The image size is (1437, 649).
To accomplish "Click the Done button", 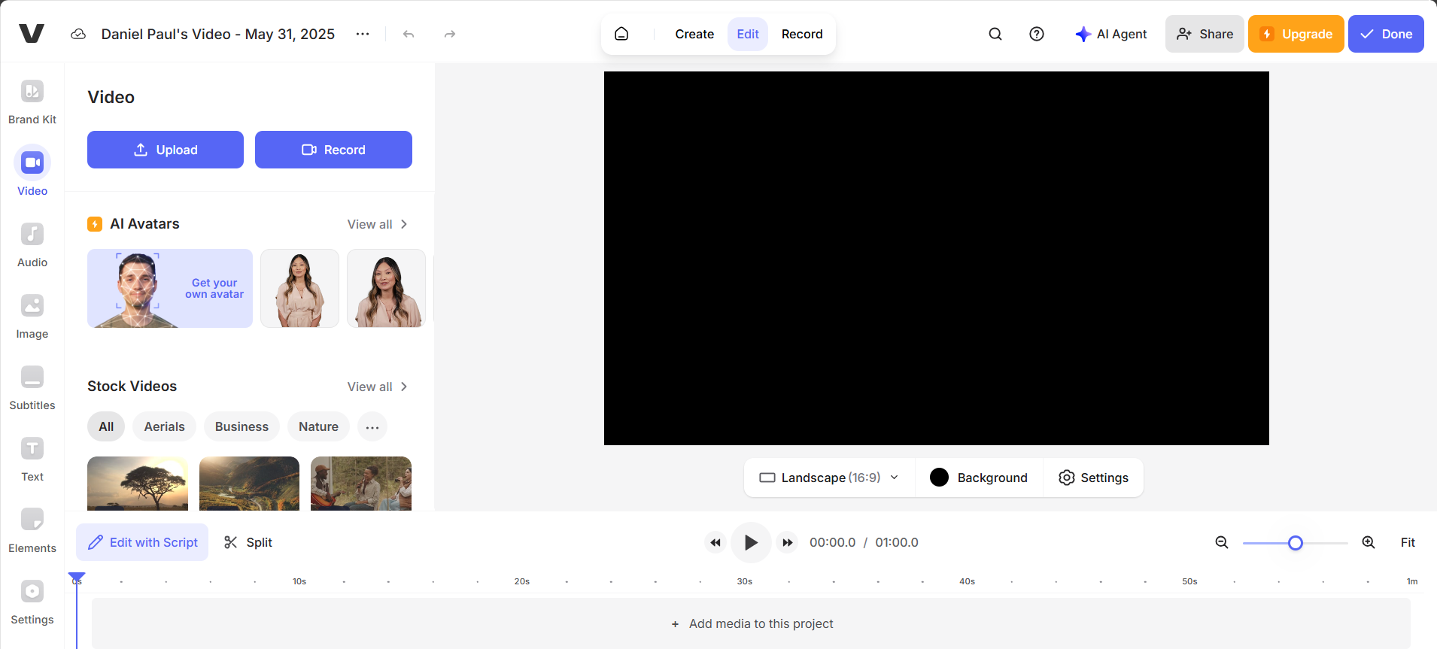I will point(1386,34).
